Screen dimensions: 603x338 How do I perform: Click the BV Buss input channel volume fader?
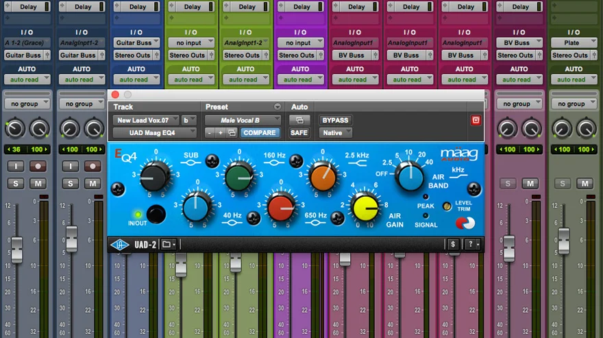pos(509,248)
